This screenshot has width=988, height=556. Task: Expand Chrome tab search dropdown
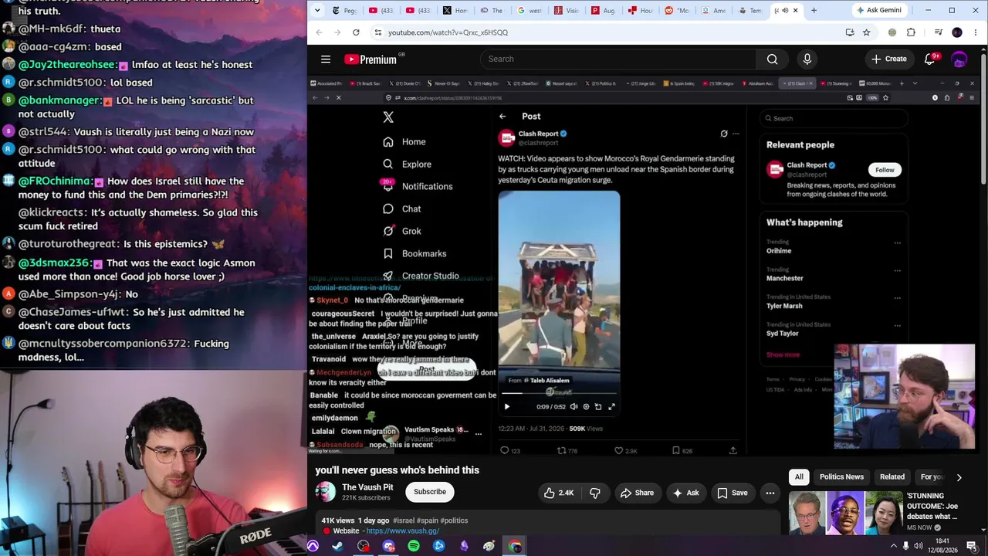pyautogui.click(x=318, y=10)
